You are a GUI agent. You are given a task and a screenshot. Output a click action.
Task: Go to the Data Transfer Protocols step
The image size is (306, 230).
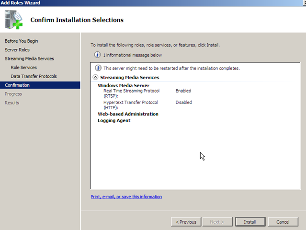click(x=34, y=76)
